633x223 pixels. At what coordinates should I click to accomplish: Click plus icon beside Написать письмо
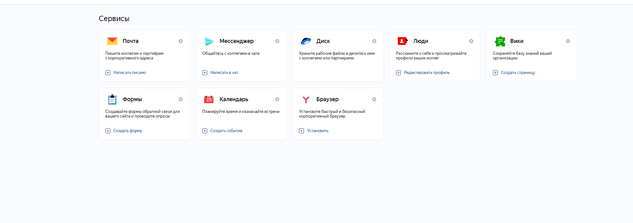tap(108, 73)
